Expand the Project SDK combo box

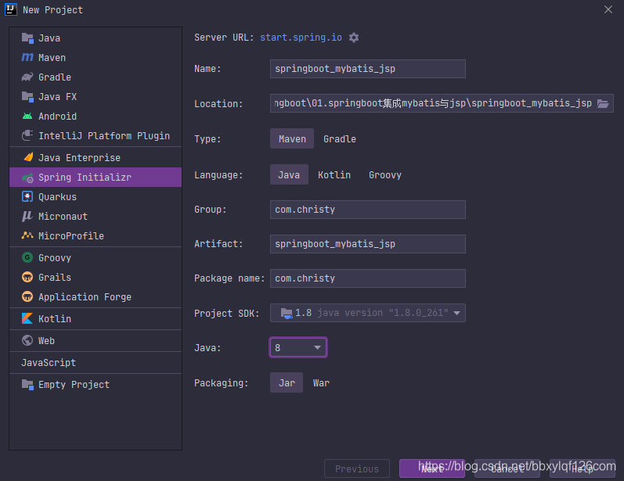(x=368, y=313)
